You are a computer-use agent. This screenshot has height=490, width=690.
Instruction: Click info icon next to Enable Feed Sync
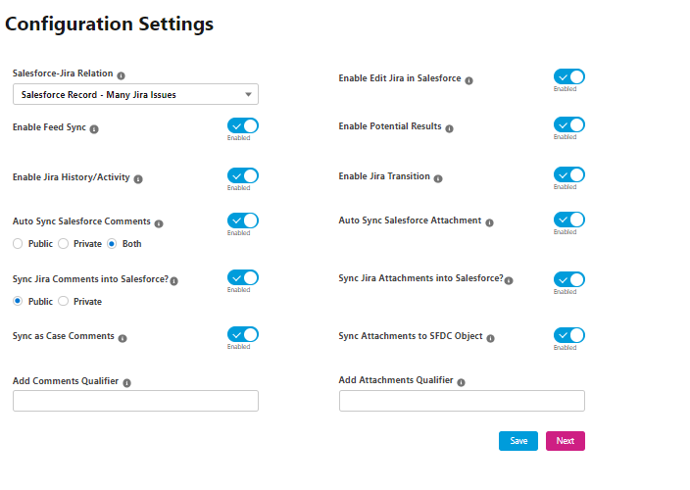click(94, 129)
